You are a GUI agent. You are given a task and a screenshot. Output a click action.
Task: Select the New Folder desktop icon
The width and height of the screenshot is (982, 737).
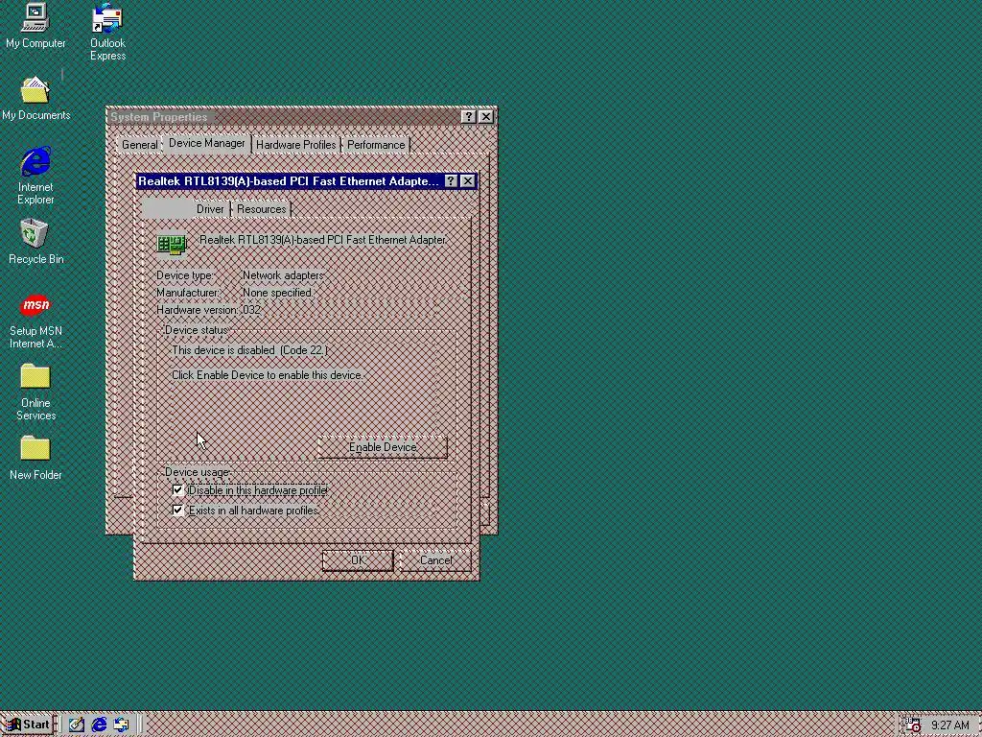point(35,458)
